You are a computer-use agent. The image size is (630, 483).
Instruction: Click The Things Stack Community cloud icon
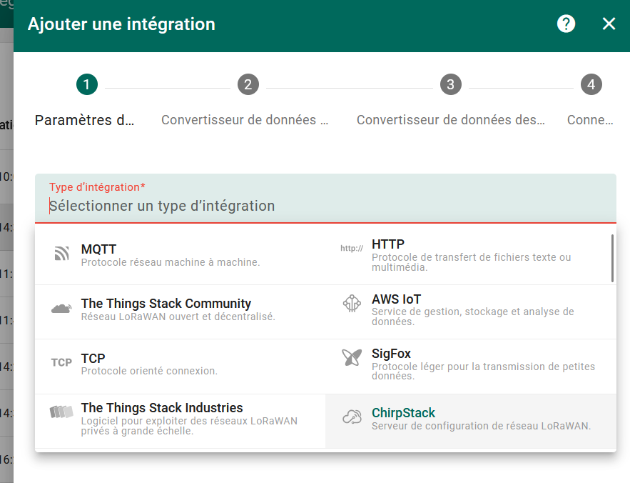pyautogui.click(x=61, y=309)
